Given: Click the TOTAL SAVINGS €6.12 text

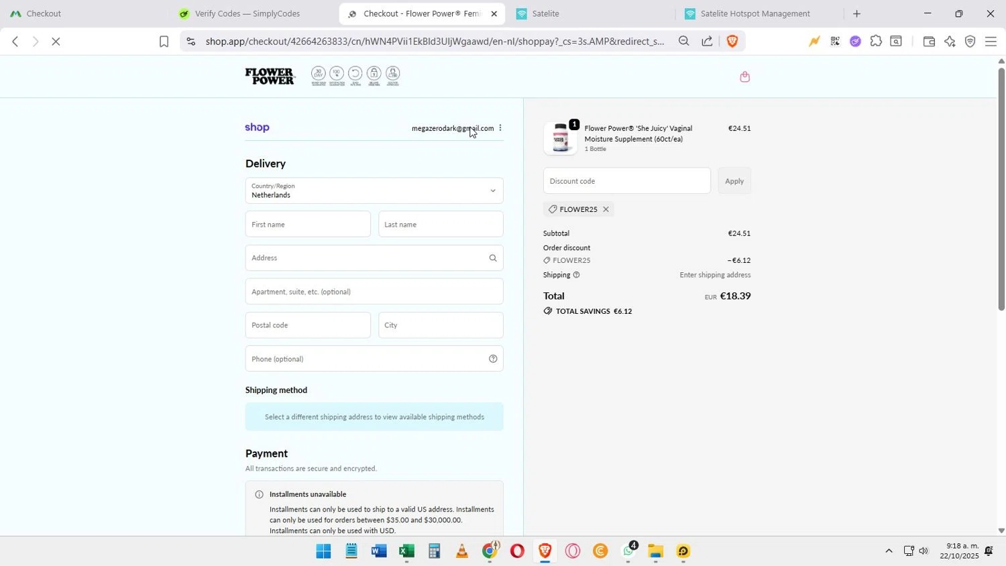Looking at the screenshot, I should tap(594, 311).
